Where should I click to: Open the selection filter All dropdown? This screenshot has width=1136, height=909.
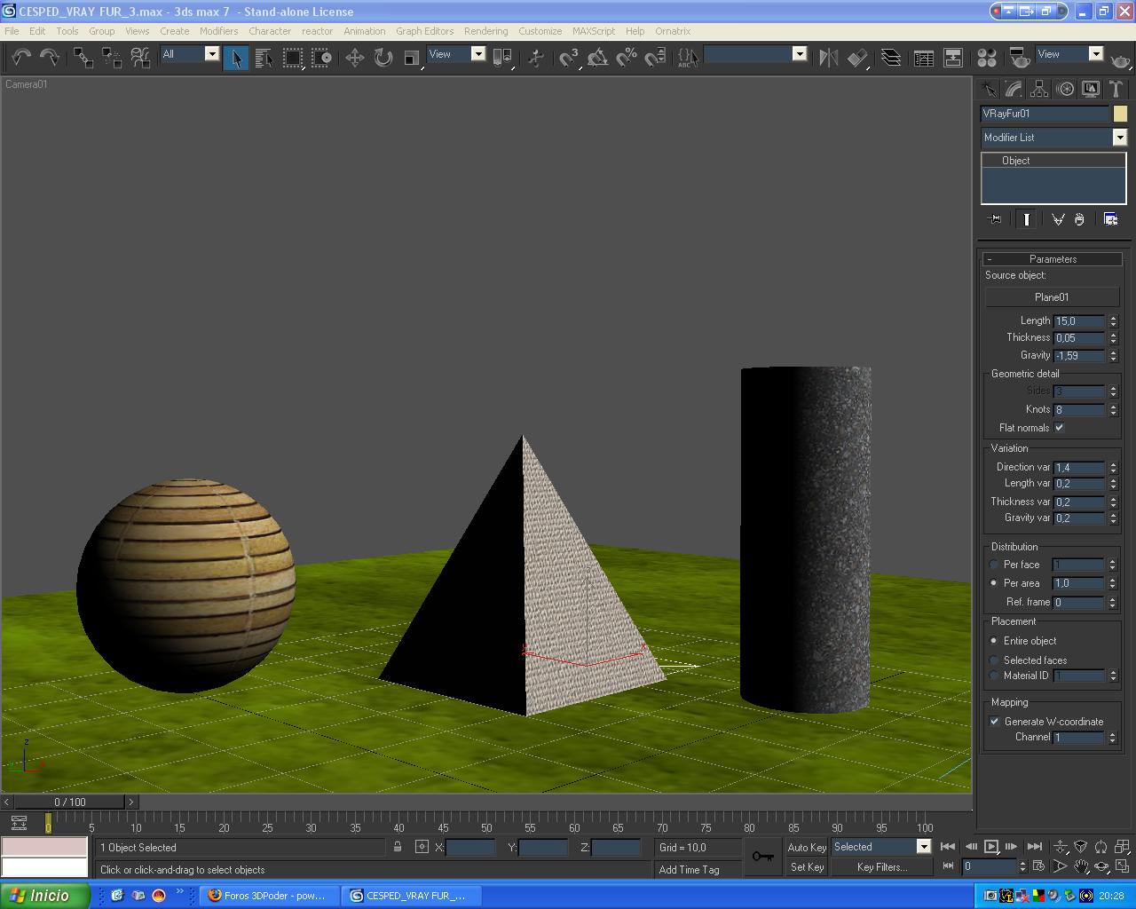[211, 54]
